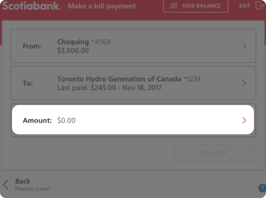
Task: Select the EXIT text in header
Action: (245, 6)
